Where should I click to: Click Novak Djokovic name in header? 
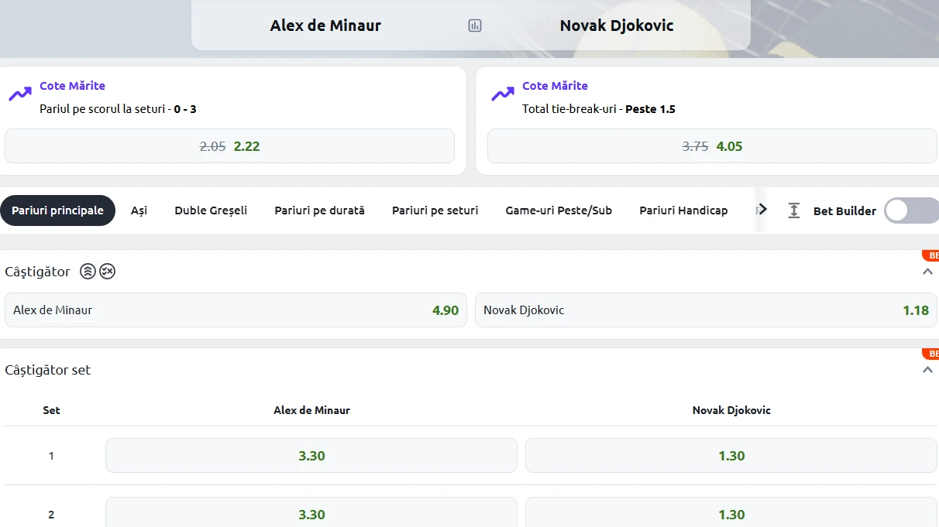point(617,26)
